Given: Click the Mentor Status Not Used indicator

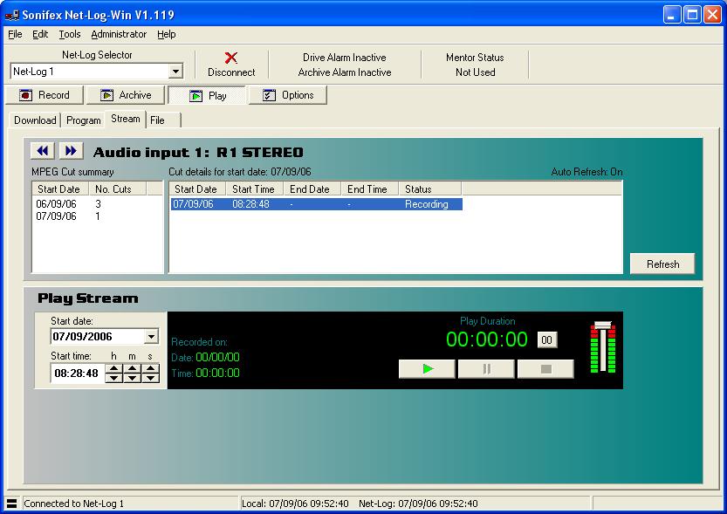Looking at the screenshot, I should point(475,65).
